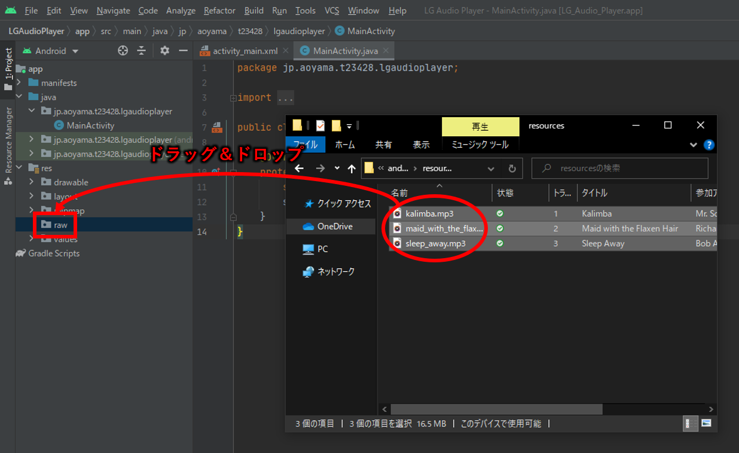739x453 pixels.
Task: Click the select opened file target icon
Action: [123, 51]
